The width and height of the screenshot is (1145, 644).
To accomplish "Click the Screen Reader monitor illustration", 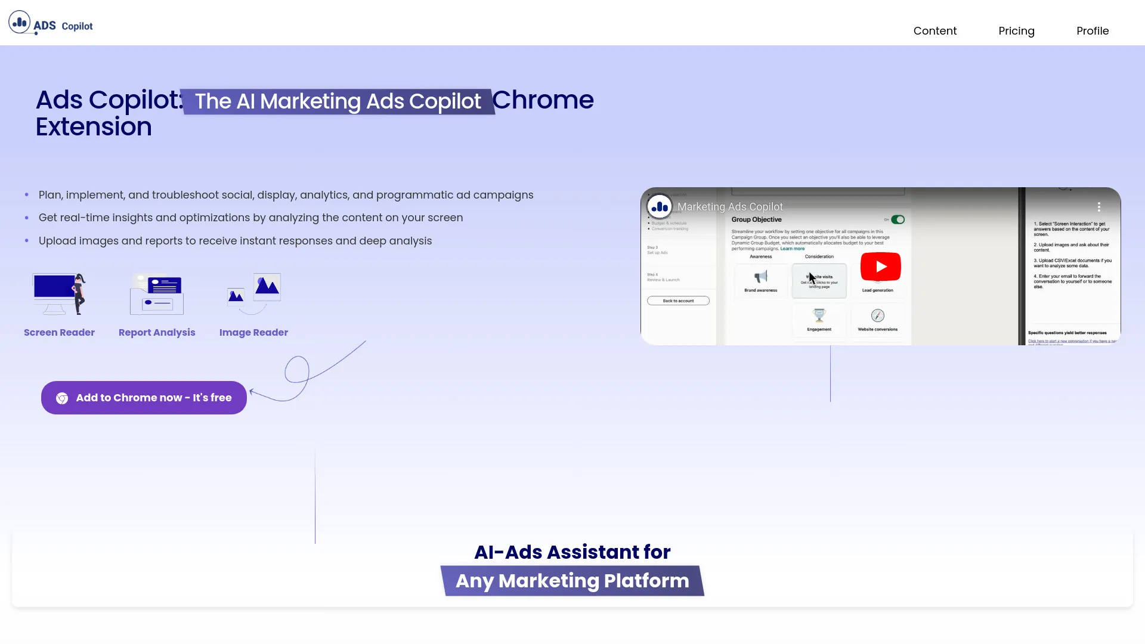I will pyautogui.click(x=59, y=293).
